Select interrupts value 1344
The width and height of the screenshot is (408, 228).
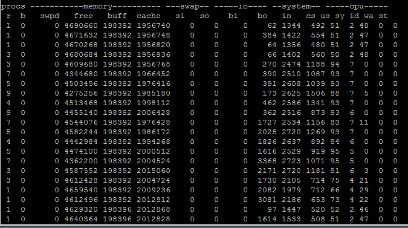point(291,25)
